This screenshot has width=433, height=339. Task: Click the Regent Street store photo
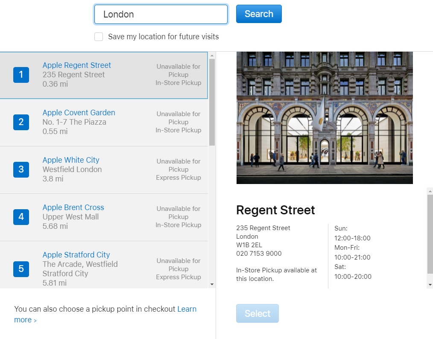325,117
